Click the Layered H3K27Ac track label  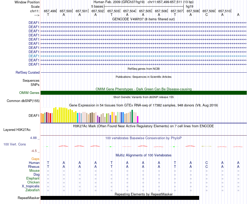17,130
